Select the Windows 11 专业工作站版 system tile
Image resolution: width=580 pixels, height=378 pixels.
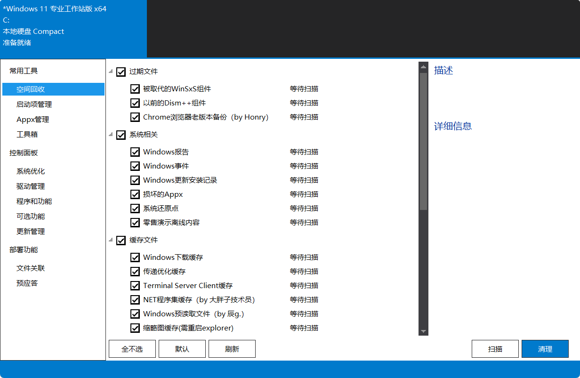(73, 29)
